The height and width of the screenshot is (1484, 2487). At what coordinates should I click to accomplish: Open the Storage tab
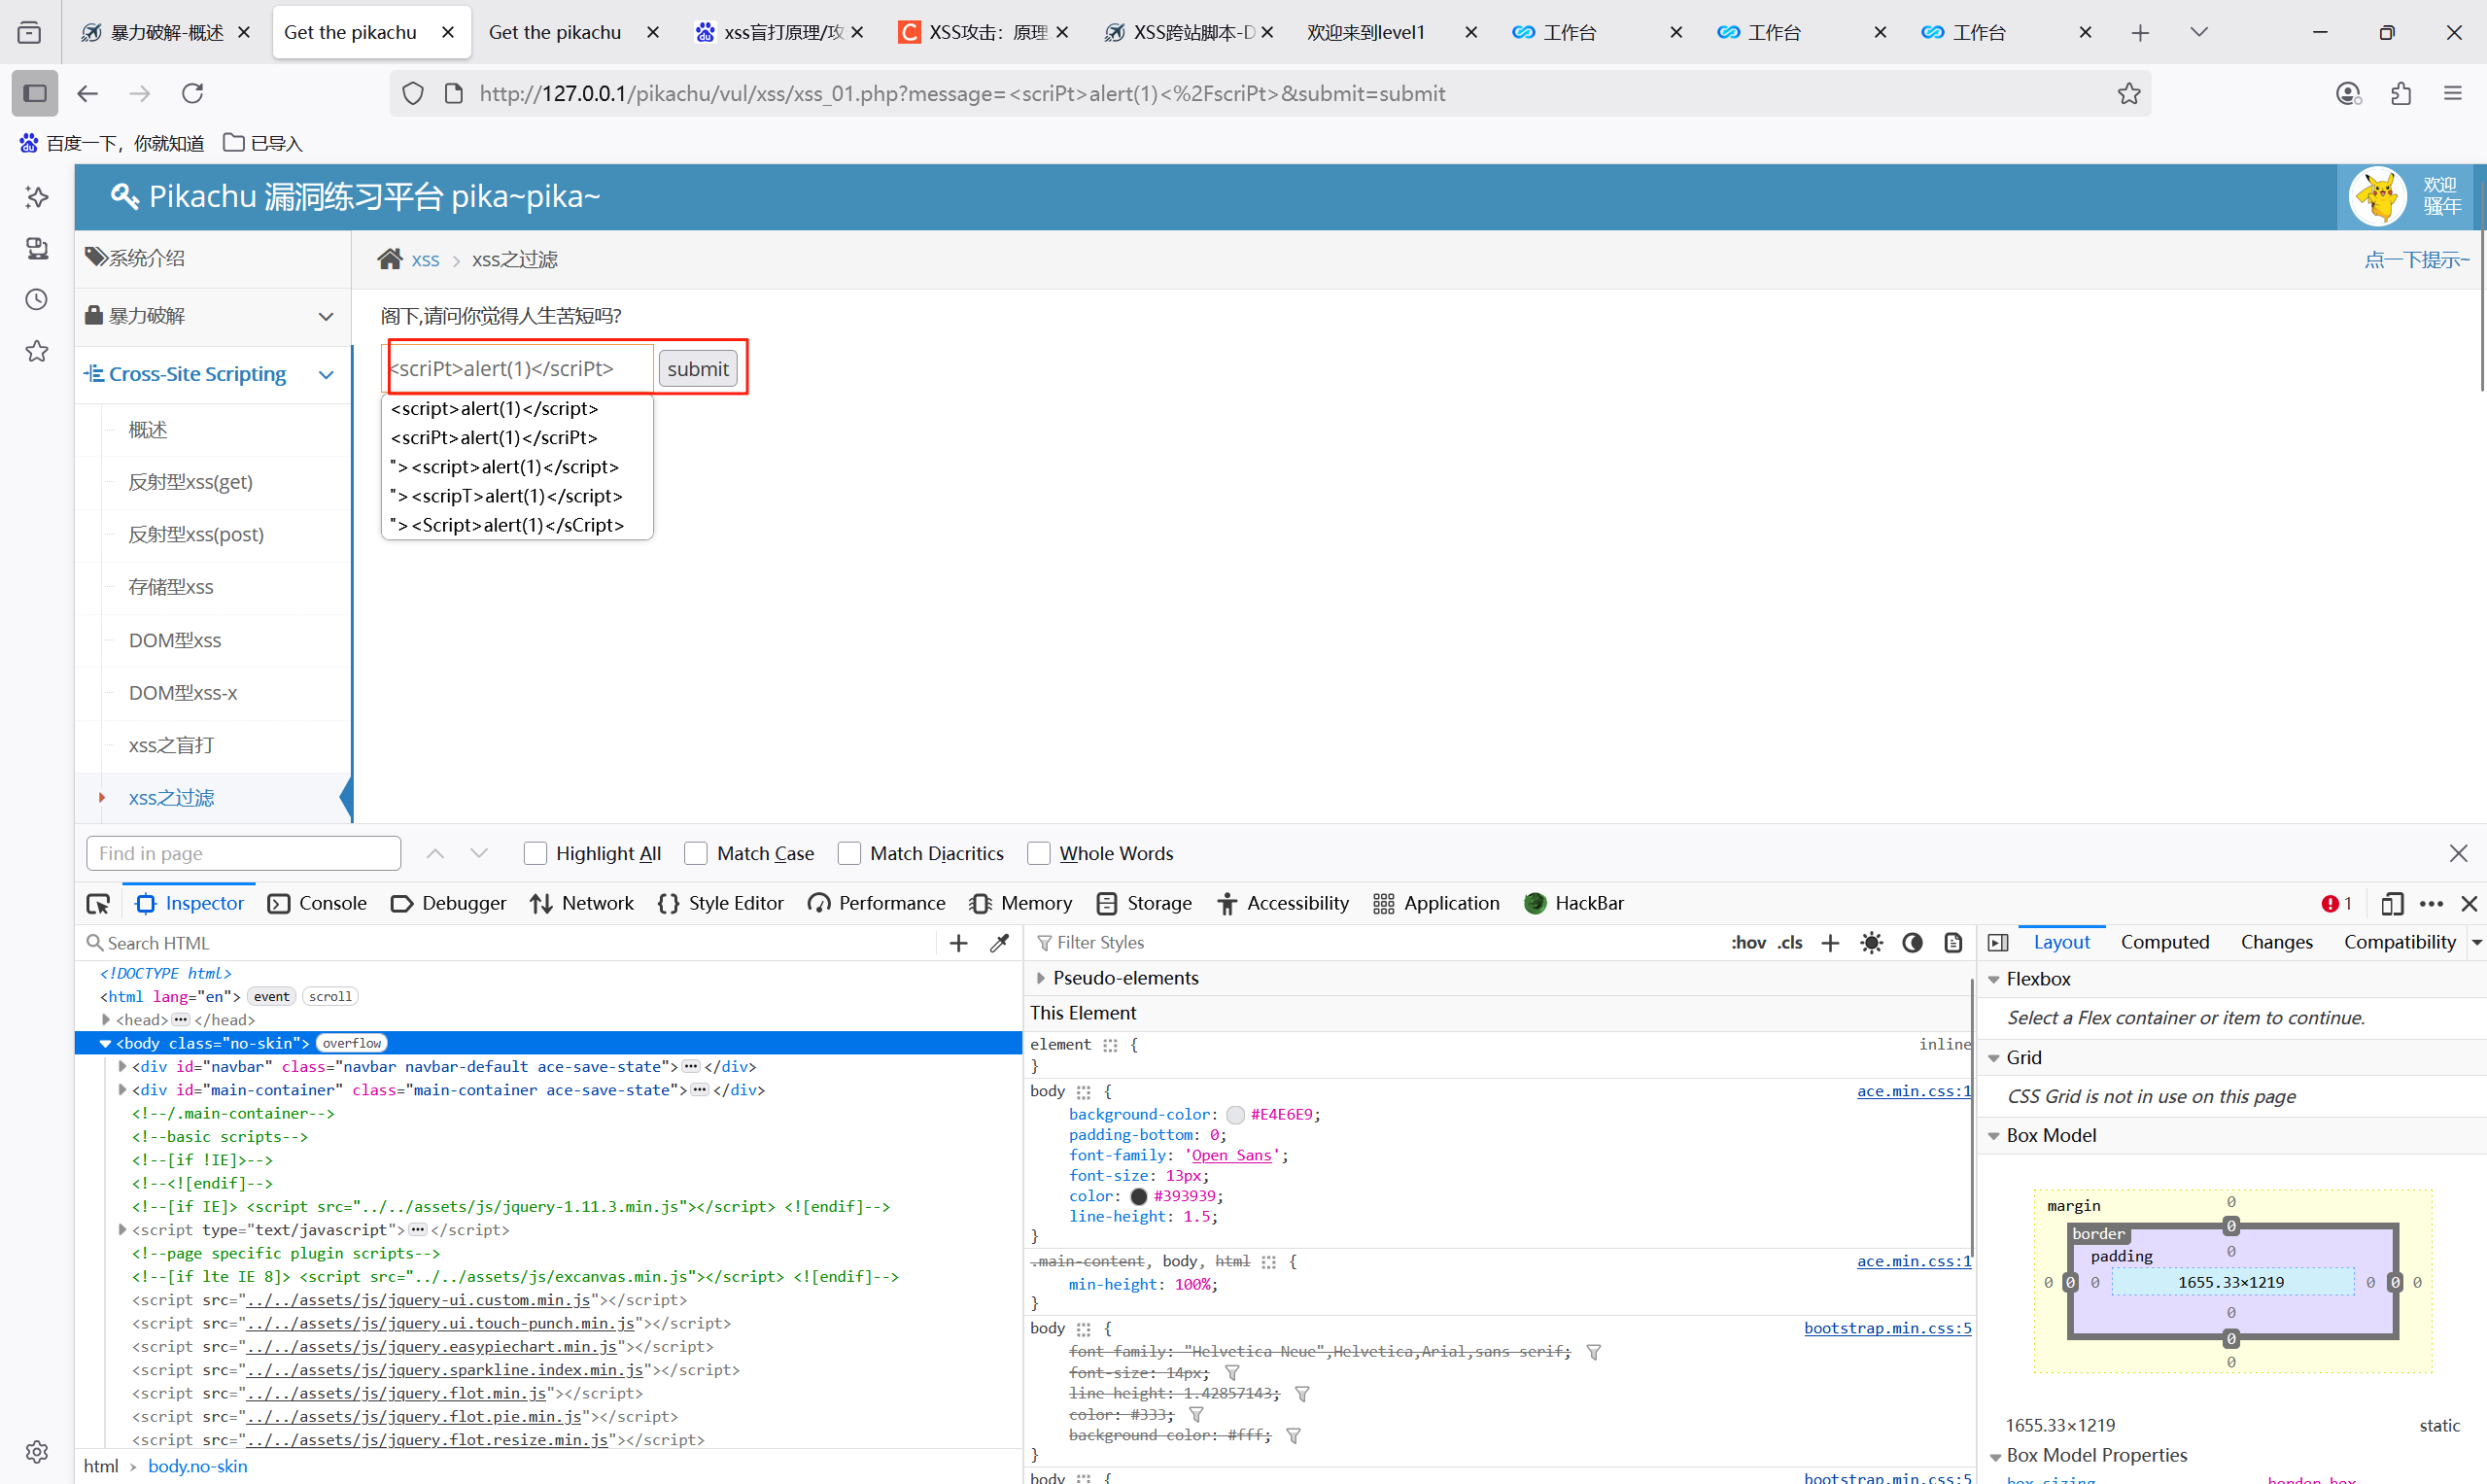point(1145,904)
